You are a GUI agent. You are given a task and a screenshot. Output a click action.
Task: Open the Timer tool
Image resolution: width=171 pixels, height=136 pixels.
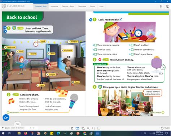coord(165,128)
